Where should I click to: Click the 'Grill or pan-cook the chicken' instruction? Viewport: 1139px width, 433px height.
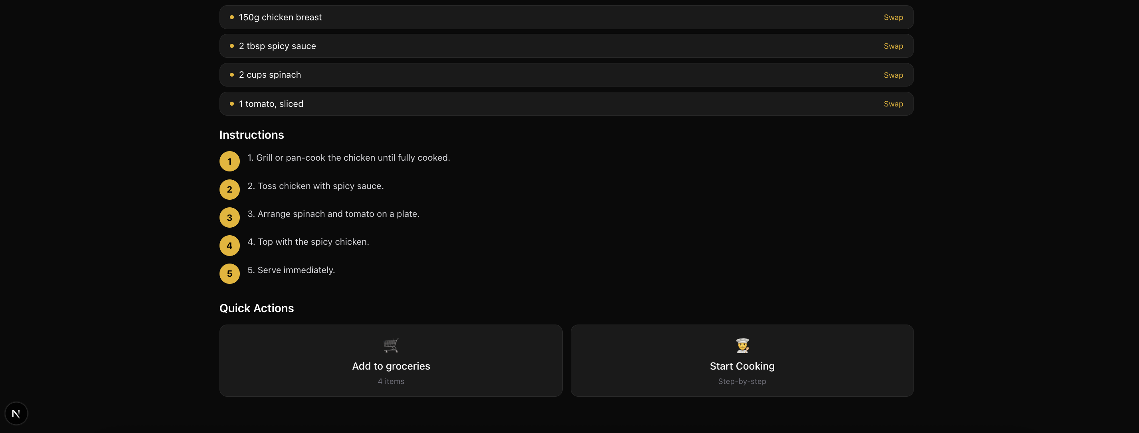[x=348, y=158]
